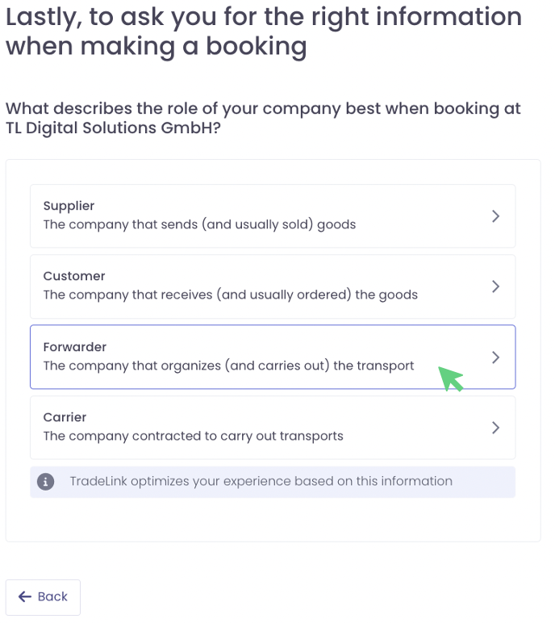Go back using the Back button label
Screen dimensions: 555x623
52,597
